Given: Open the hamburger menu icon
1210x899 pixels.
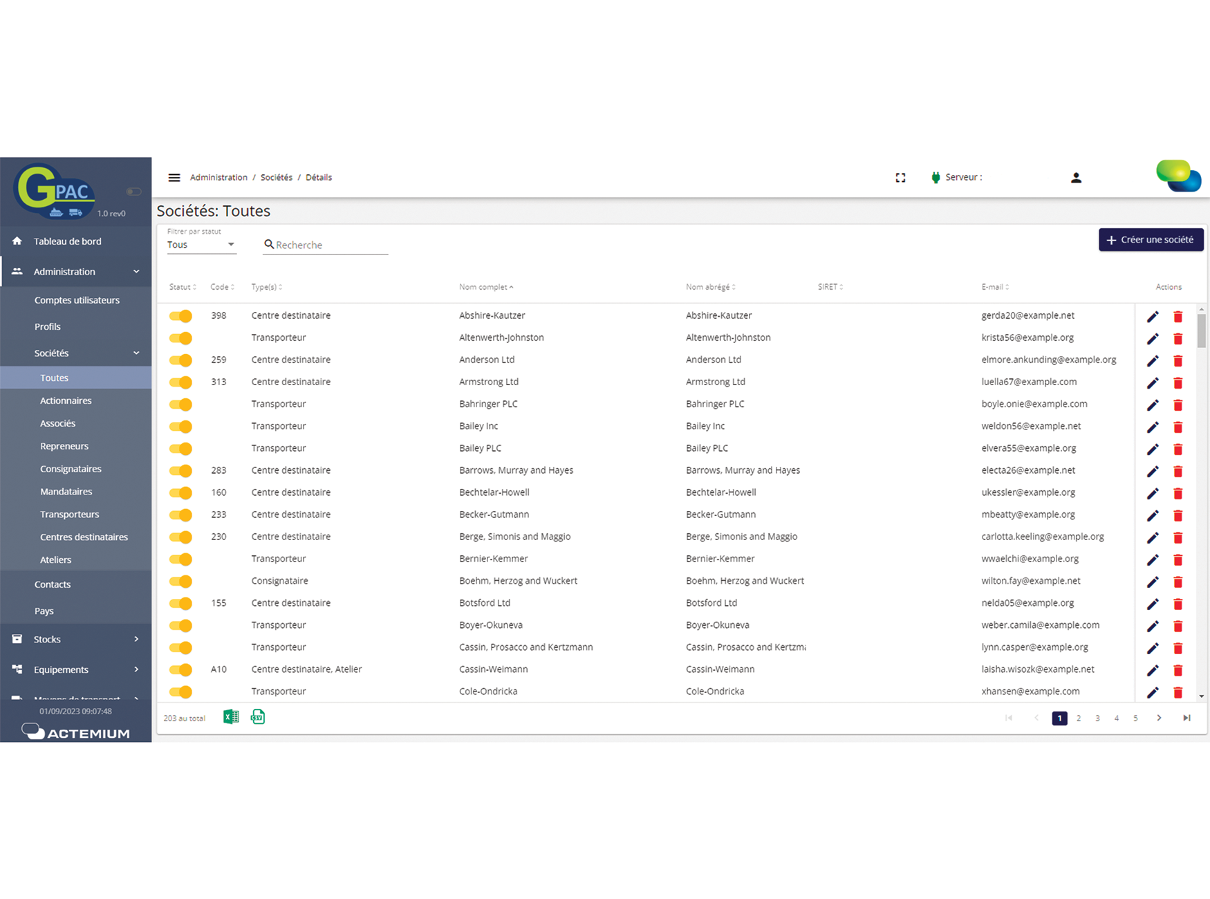Looking at the screenshot, I should pyautogui.click(x=174, y=178).
